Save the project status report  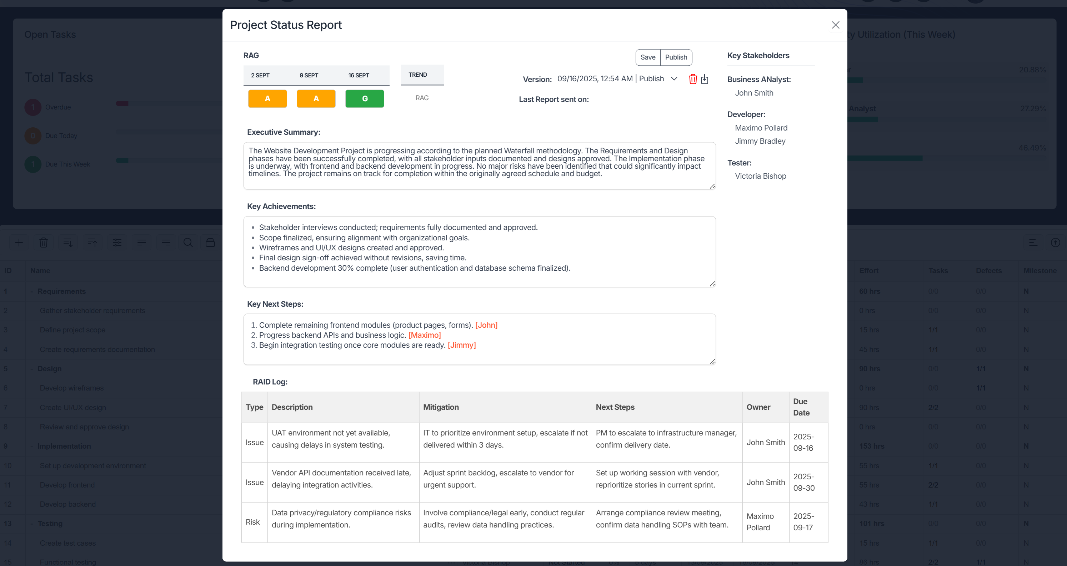[648, 57]
